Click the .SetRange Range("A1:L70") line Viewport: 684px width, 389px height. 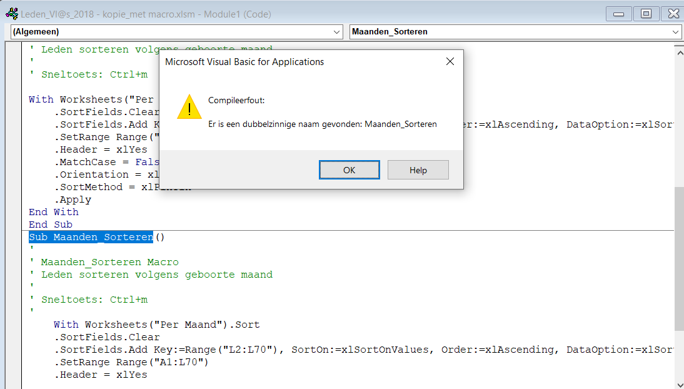[x=131, y=362]
